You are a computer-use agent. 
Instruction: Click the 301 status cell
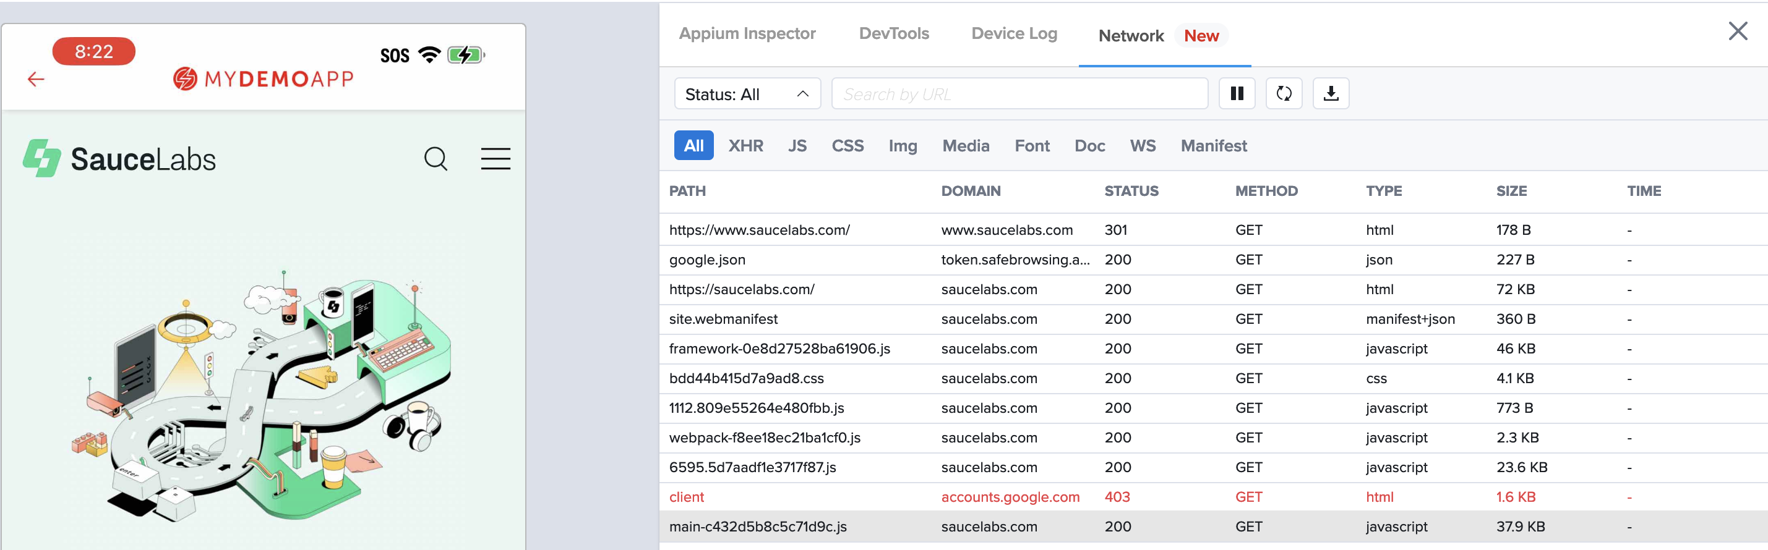(1115, 230)
